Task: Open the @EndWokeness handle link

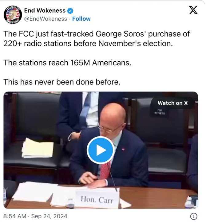Action: pos(46,19)
